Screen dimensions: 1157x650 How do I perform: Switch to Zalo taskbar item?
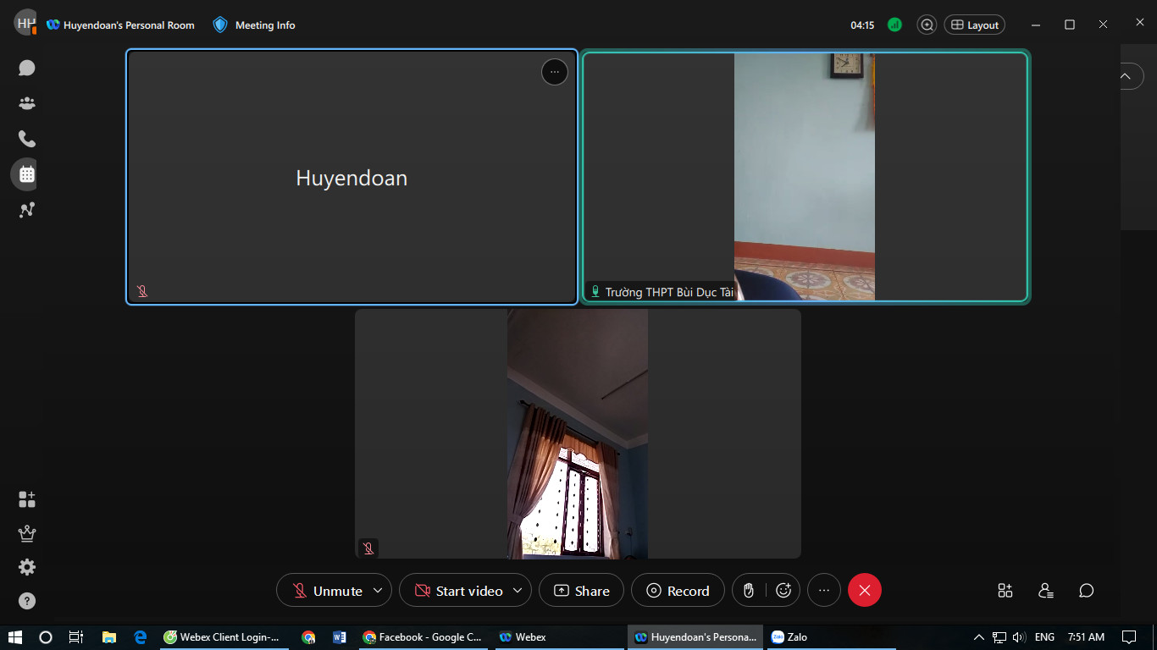[x=830, y=637]
